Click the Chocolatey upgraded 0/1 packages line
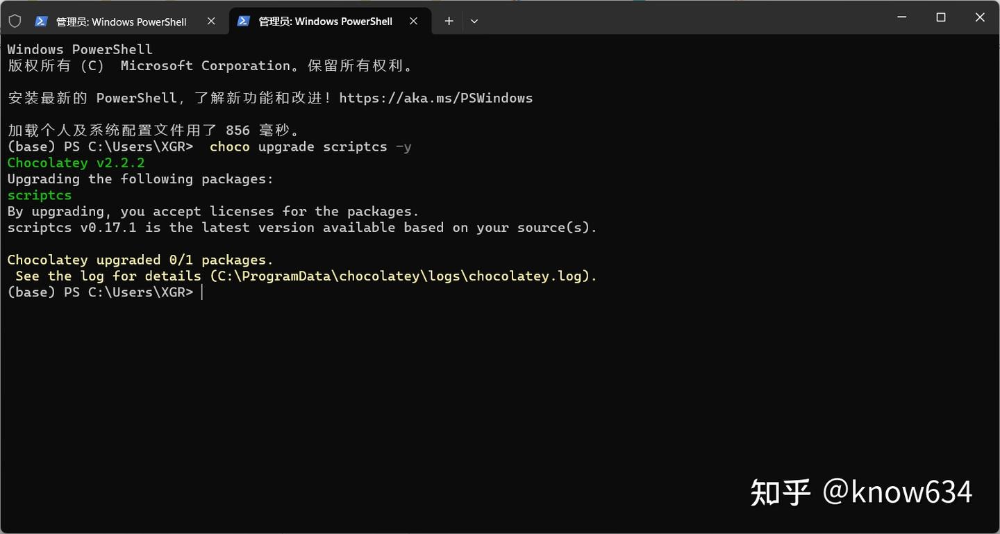1000x534 pixels. [x=139, y=259]
